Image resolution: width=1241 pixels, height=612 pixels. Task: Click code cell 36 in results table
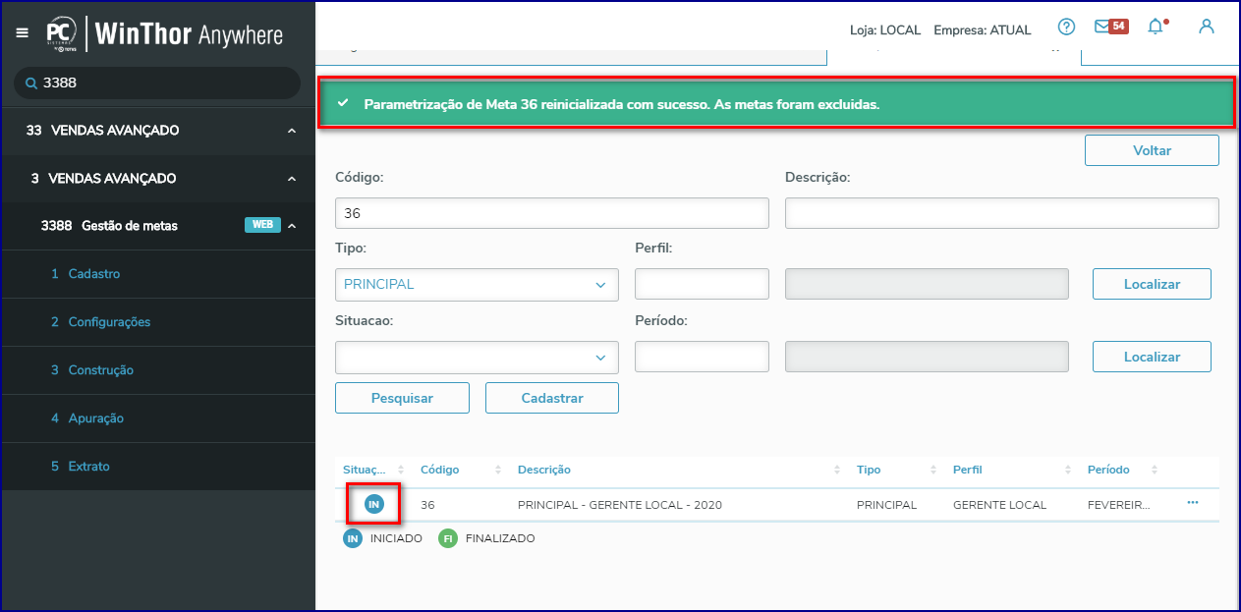click(427, 505)
